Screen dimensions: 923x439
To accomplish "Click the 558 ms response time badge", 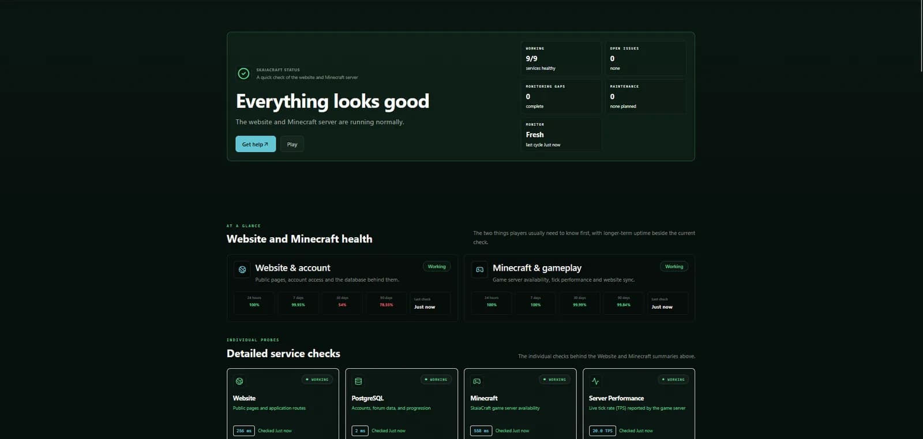I will click(481, 431).
